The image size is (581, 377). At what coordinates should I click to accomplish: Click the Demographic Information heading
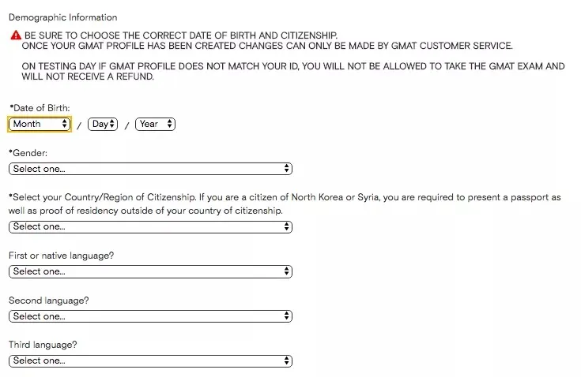(62, 17)
